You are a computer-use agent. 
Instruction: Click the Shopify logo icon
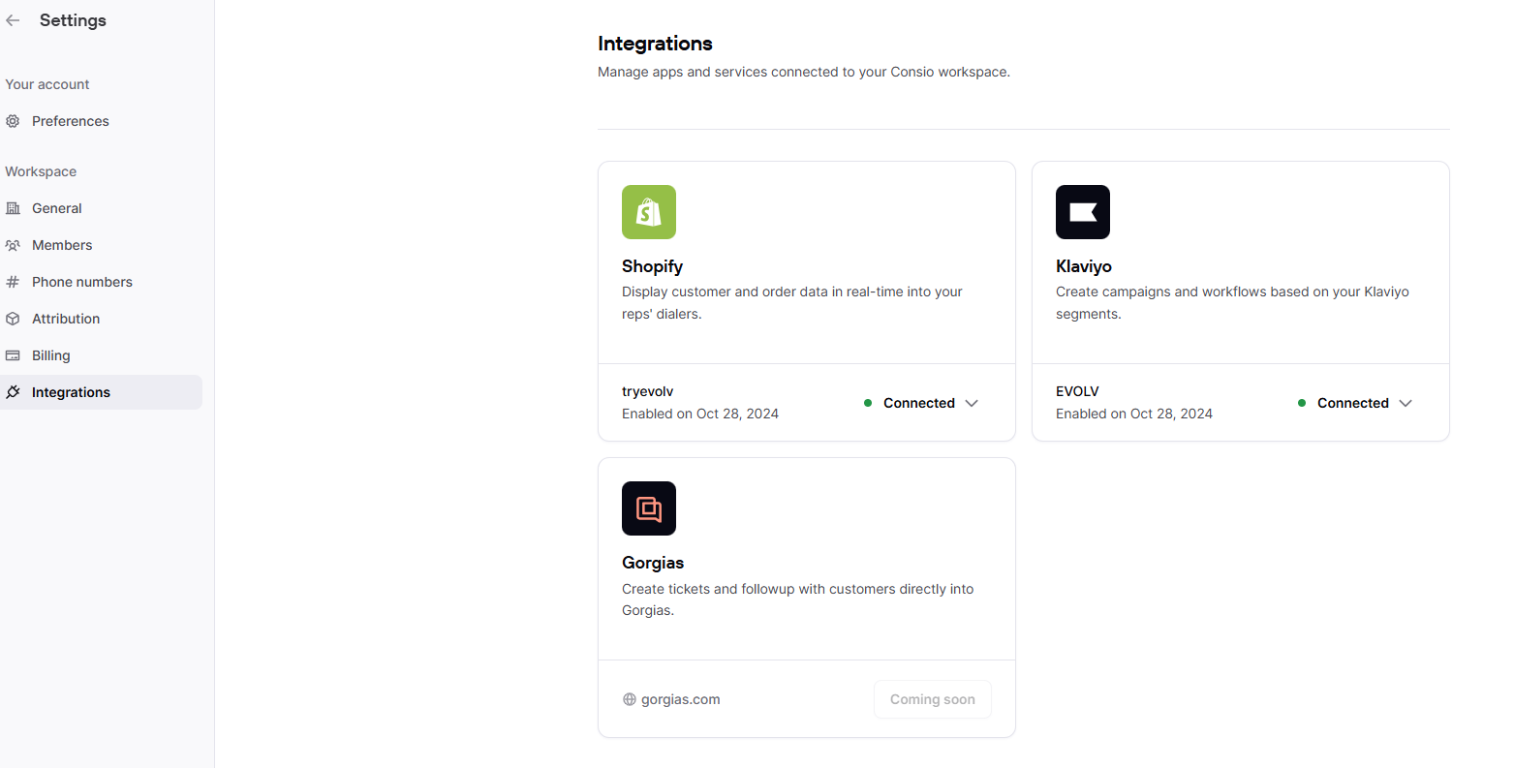point(649,212)
